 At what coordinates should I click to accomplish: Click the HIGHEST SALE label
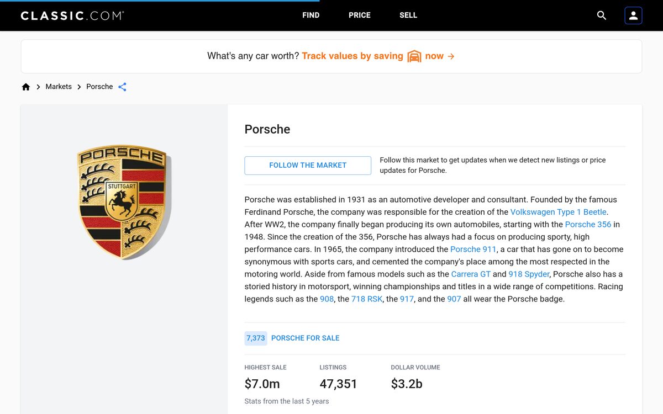click(266, 368)
